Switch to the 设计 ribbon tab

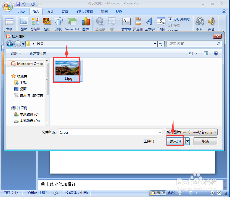tap(51, 11)
